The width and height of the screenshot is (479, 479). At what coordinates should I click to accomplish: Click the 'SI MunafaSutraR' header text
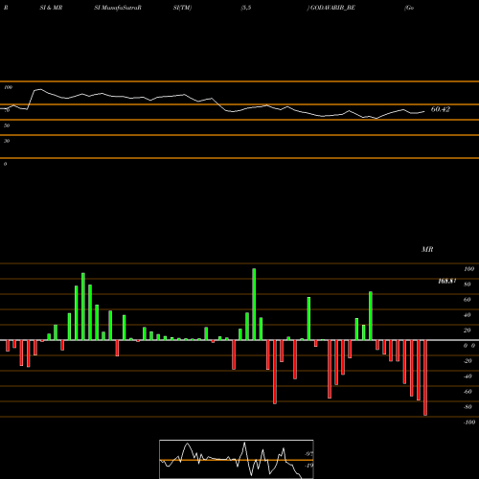click(118, 8)
